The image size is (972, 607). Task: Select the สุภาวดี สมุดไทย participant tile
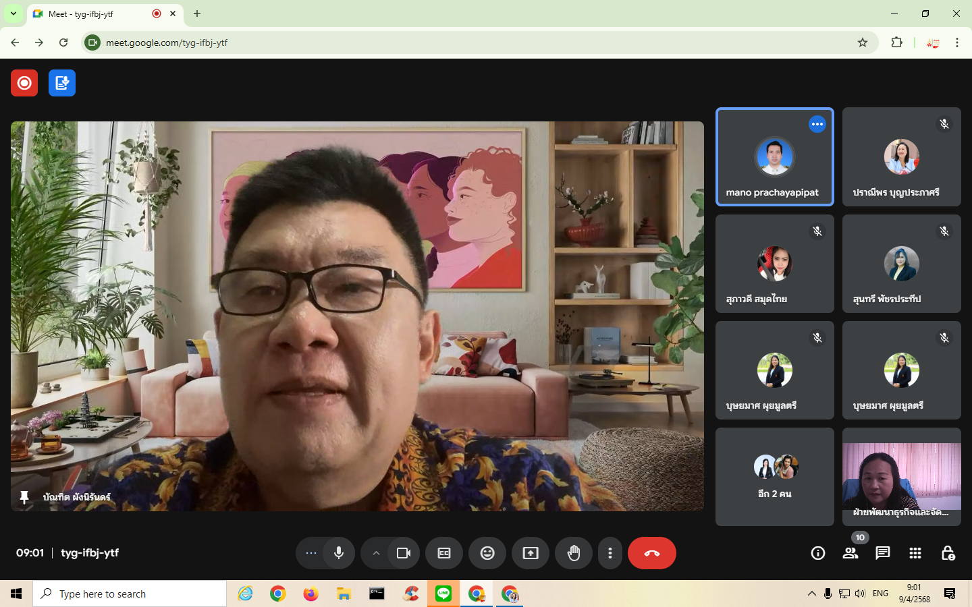click(x=775, y=264)
